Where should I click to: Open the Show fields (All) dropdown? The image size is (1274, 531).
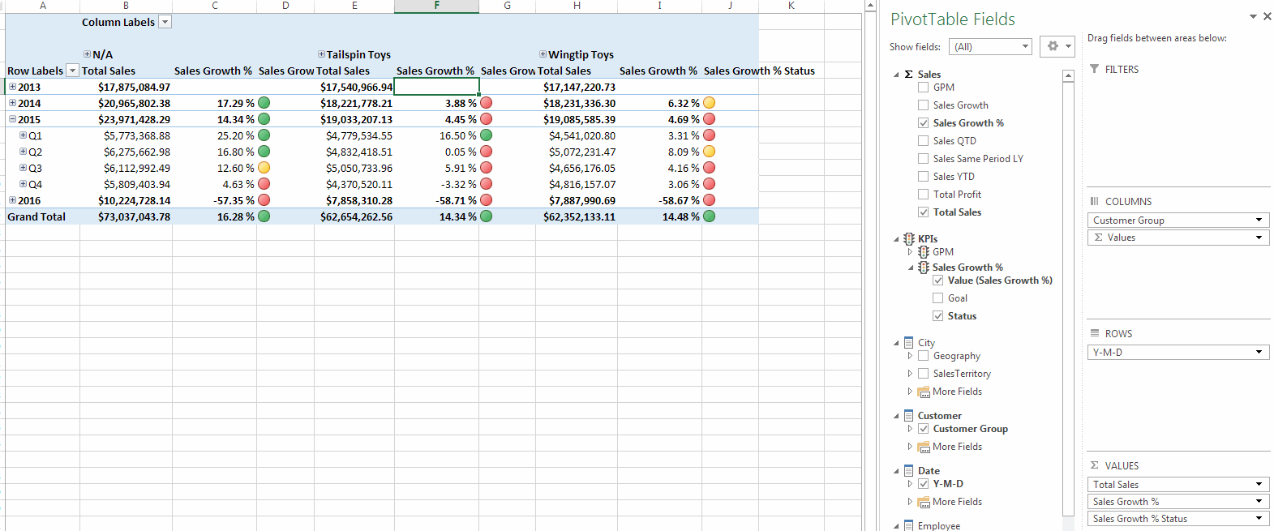pyautogui.click(x=1025, y=46)
